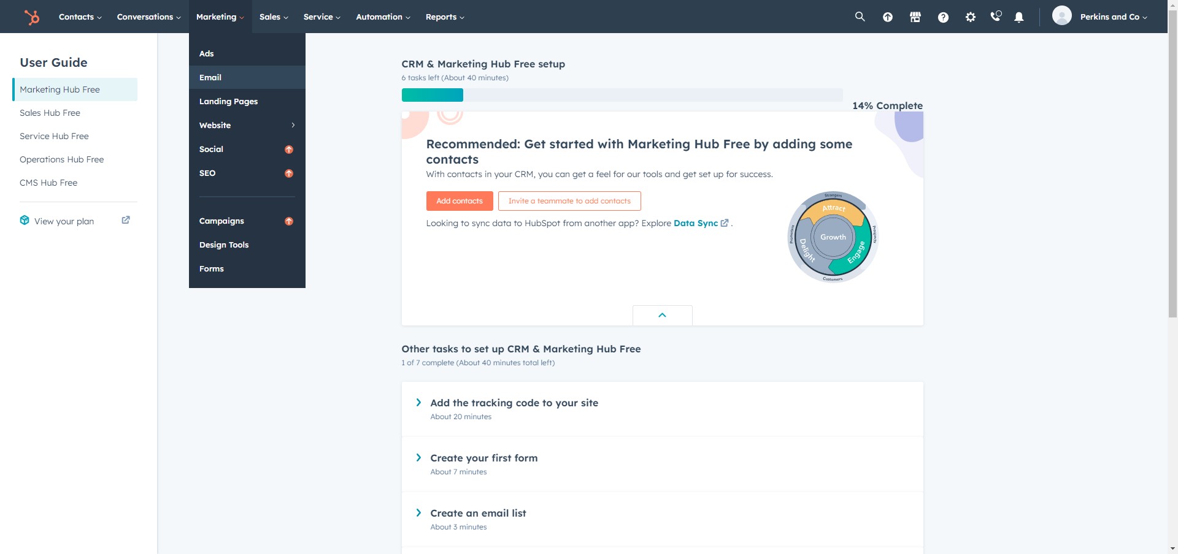This screenshot has height=554, width=1178.
Task: Open the Help question mark icon
Action: pos(943,17)
